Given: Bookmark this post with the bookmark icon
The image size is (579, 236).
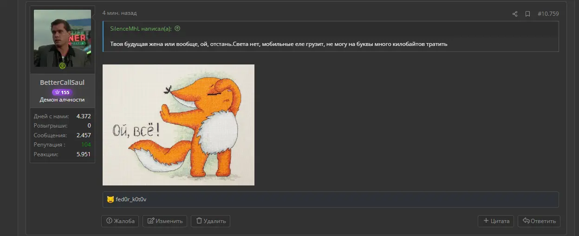Looking at the screenshot, I should coord(527,14).
